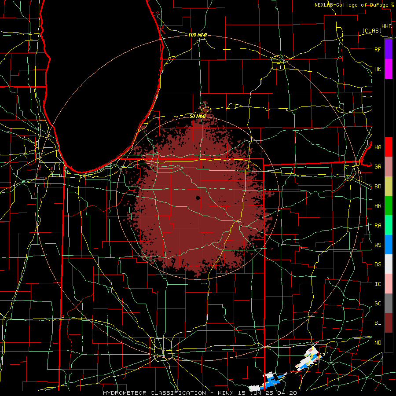Image resolution: width=396 pixels, height=396 pixels.
Task: Click the DS legend label
Action: coord(378,264)
